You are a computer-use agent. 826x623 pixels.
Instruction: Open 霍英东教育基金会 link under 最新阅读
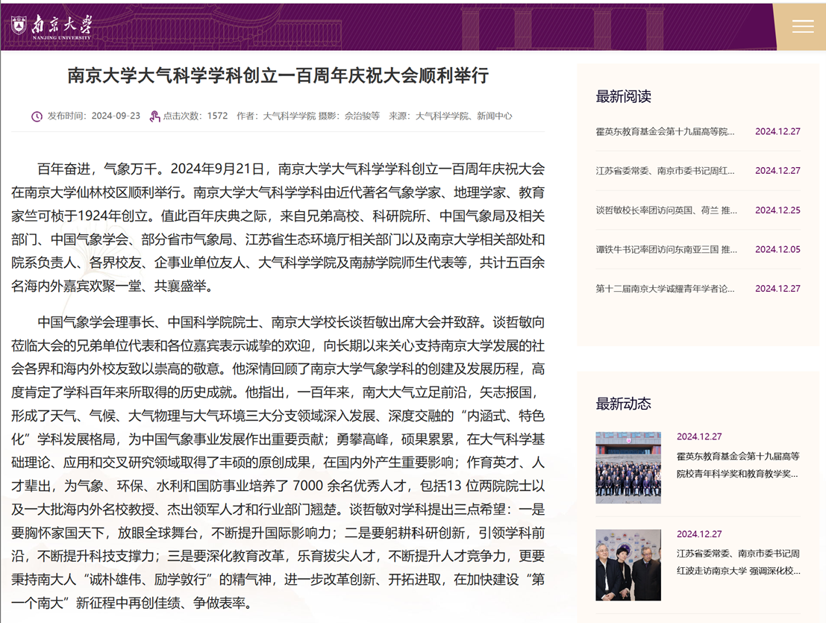(665, 131)
